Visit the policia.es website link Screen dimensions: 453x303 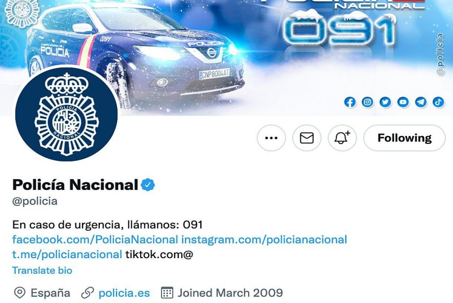[x=124, y=293]
